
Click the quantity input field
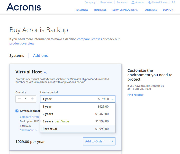26,99
